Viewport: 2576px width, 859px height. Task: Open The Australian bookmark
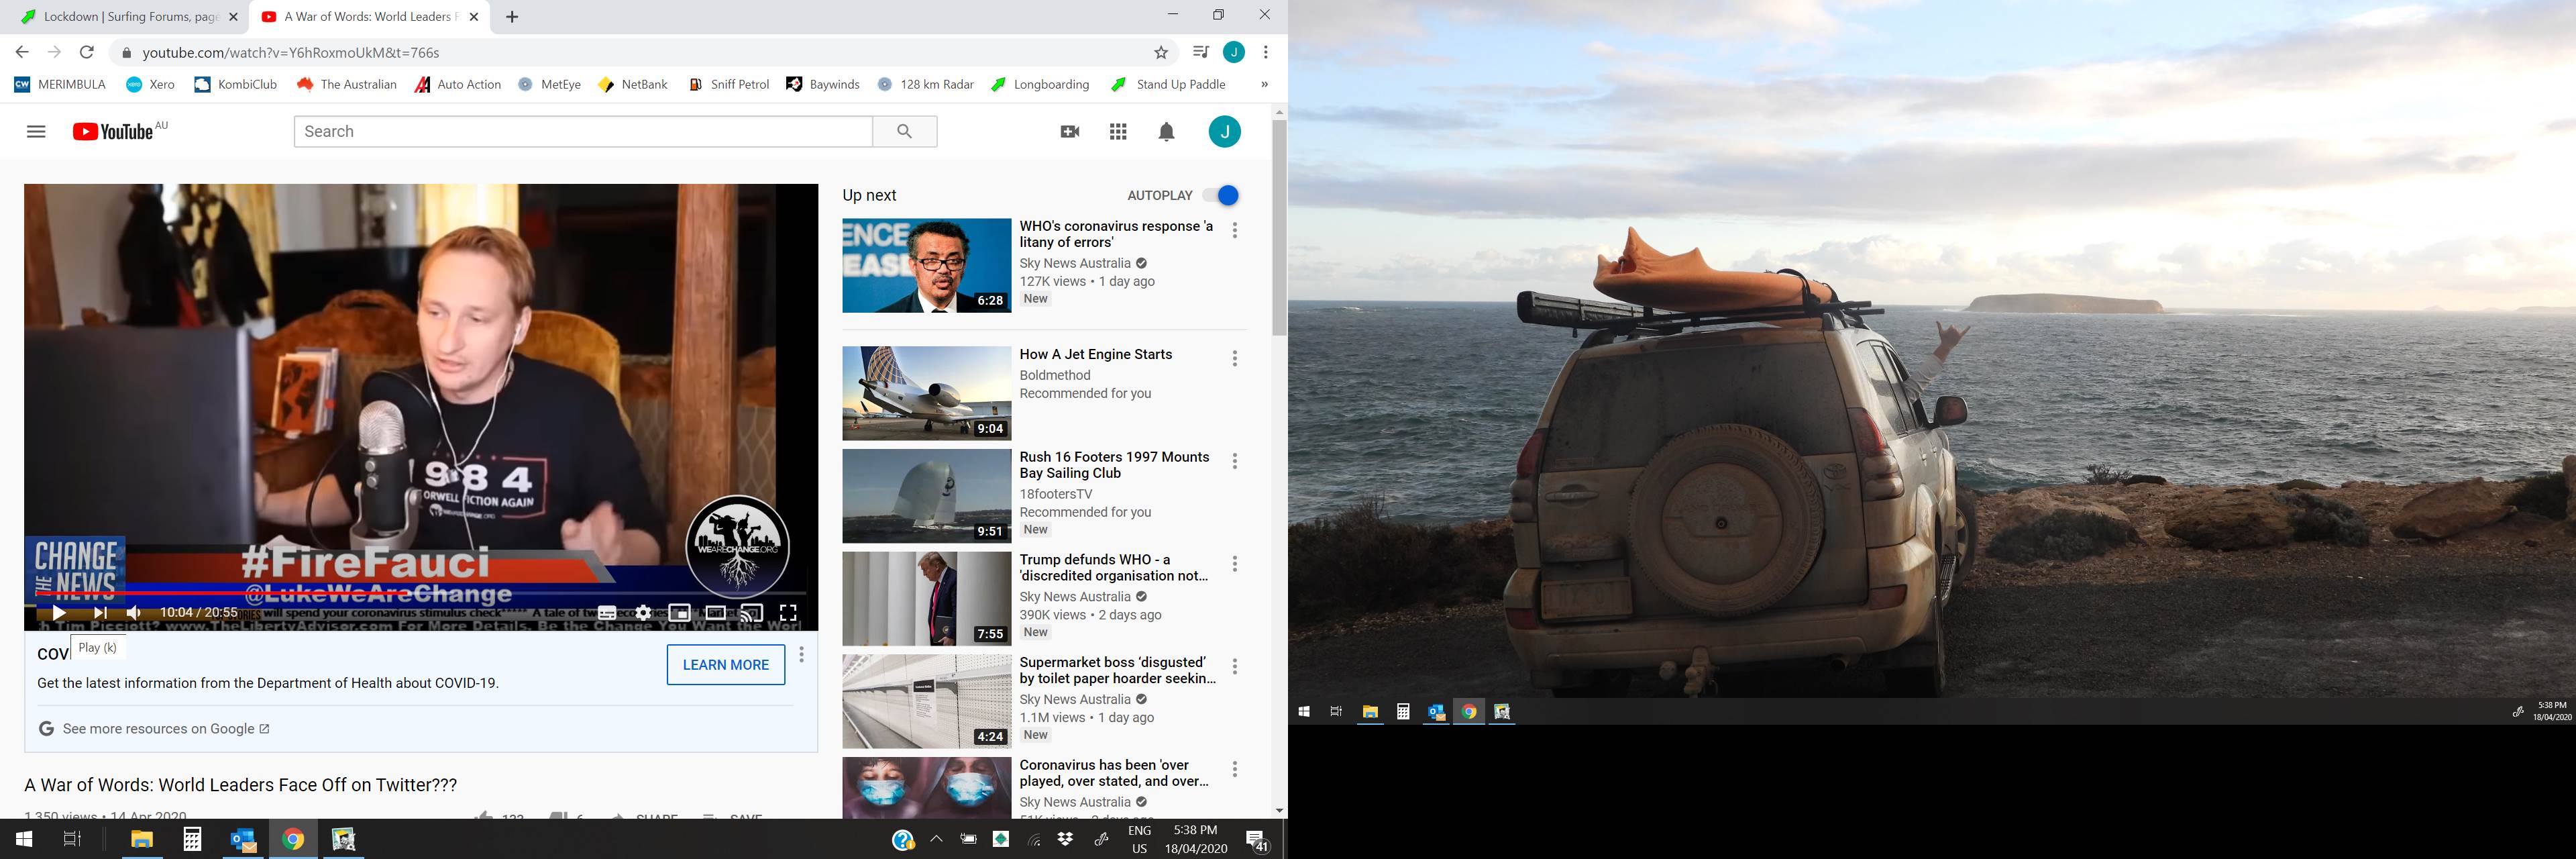(347, 84)
